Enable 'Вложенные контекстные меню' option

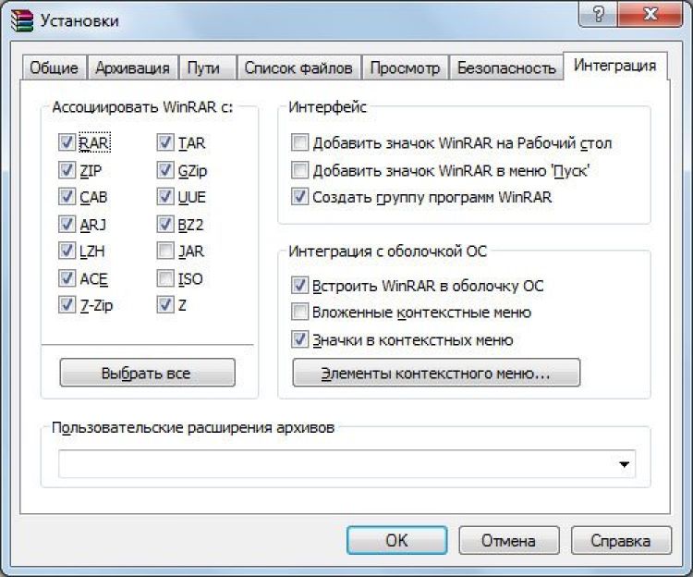299,313
